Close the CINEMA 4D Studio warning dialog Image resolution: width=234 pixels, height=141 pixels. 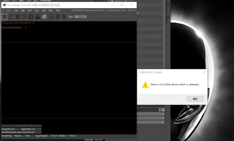click(x=204, y=72)
